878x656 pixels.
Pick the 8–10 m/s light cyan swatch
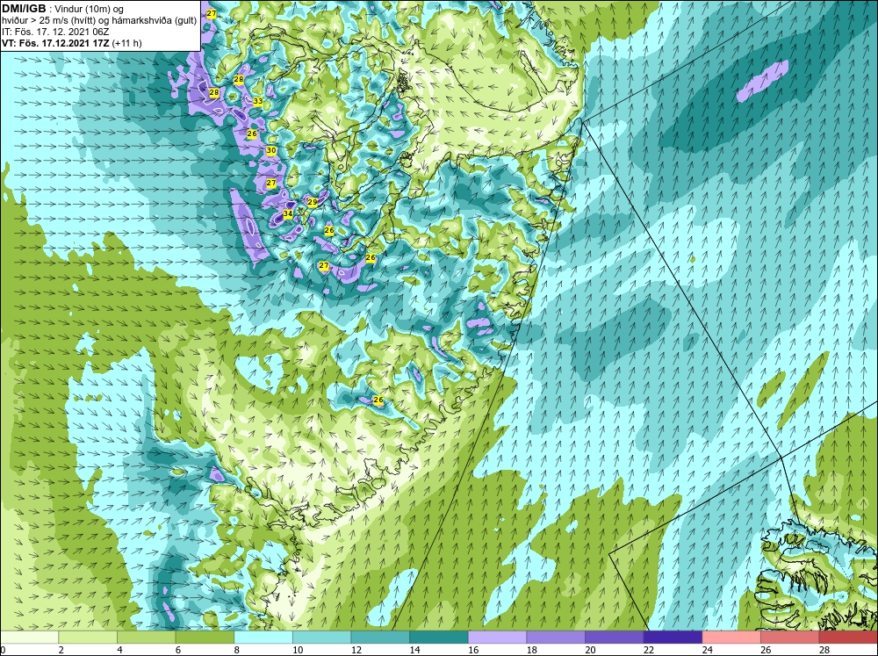263,637
